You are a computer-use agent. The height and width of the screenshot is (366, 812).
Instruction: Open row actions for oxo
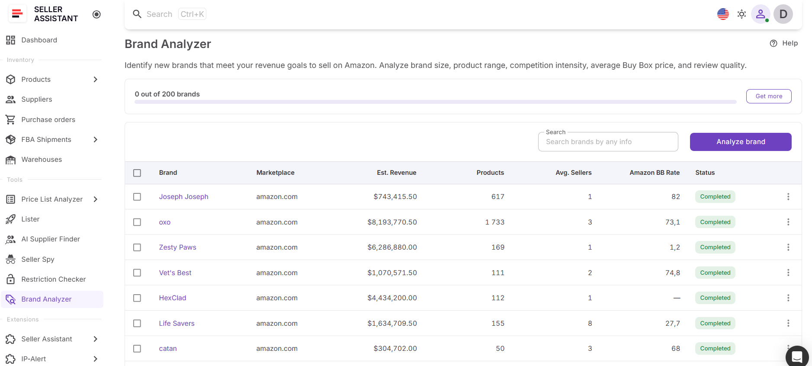(x=788, y=222)
